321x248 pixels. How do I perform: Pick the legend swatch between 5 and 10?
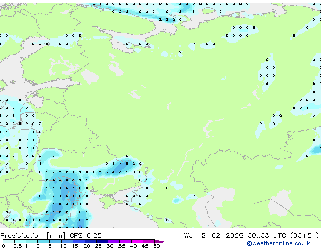(55, 241)
